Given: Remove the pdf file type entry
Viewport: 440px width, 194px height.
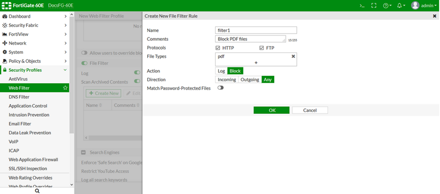Looking at the screenshot, I should (x=293, y=56).
